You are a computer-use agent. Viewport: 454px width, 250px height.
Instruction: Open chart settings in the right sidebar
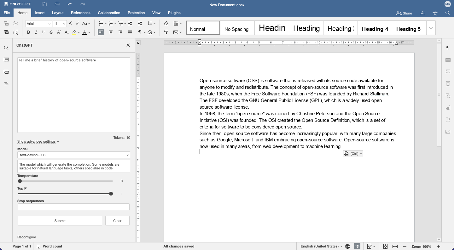(x=448, y=108)
